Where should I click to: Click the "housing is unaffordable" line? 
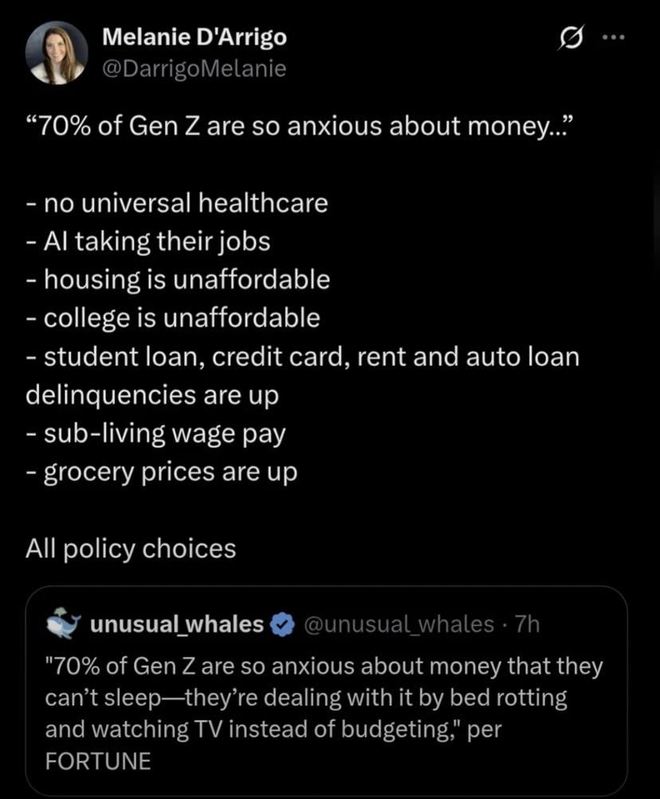point(177,279)
